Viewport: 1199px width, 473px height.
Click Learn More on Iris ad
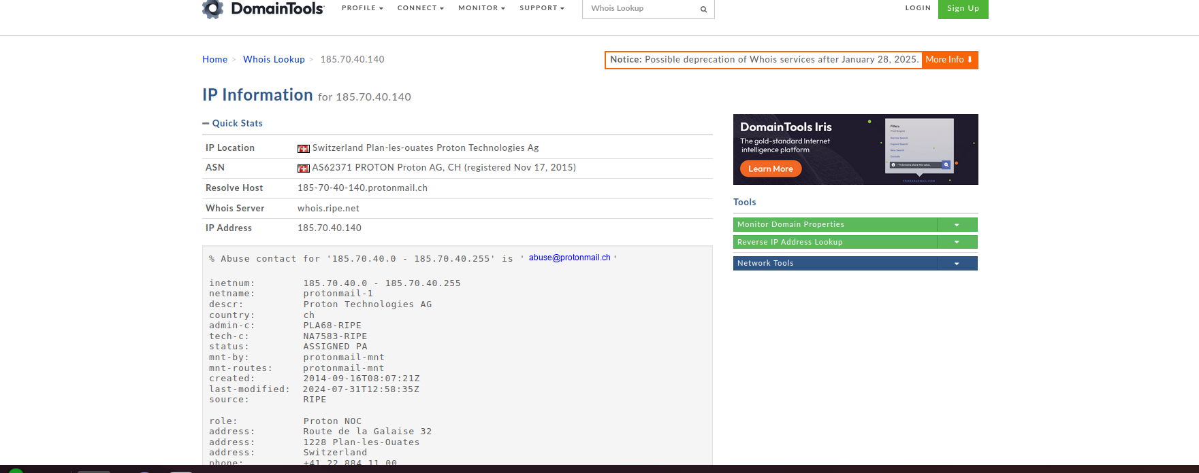tap(771, 169)
